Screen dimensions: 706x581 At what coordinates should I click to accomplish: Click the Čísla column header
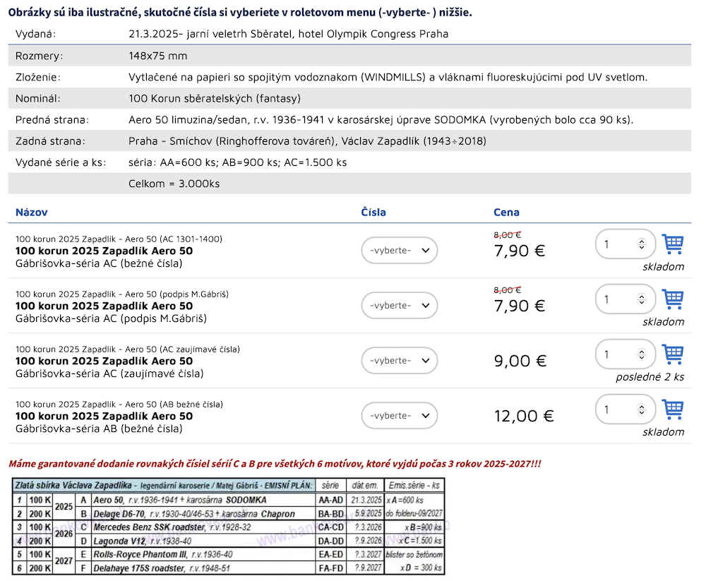click(x=373, y=212)
